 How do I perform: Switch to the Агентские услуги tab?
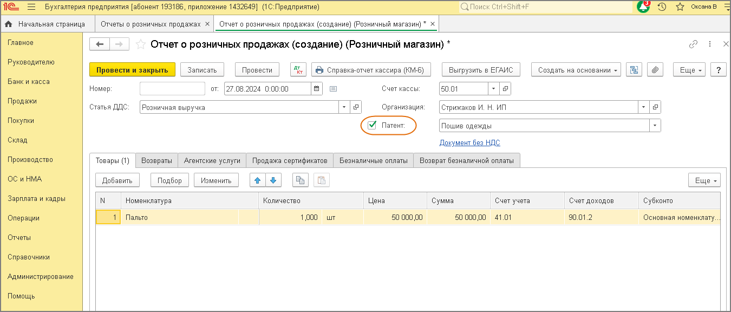(212, 160)
